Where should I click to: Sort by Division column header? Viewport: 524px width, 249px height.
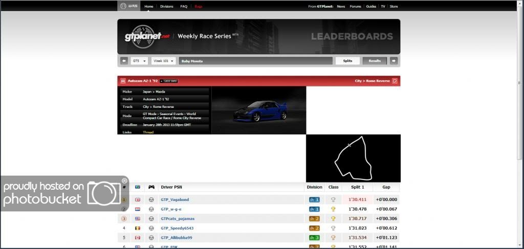click(315, 187)
